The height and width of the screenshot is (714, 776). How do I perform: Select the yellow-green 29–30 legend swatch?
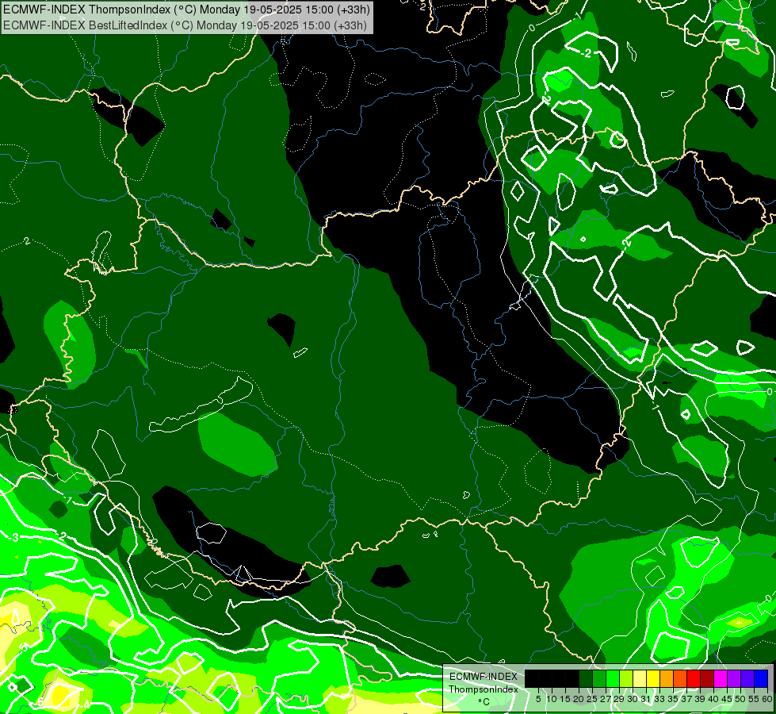[x=626, y=678]
